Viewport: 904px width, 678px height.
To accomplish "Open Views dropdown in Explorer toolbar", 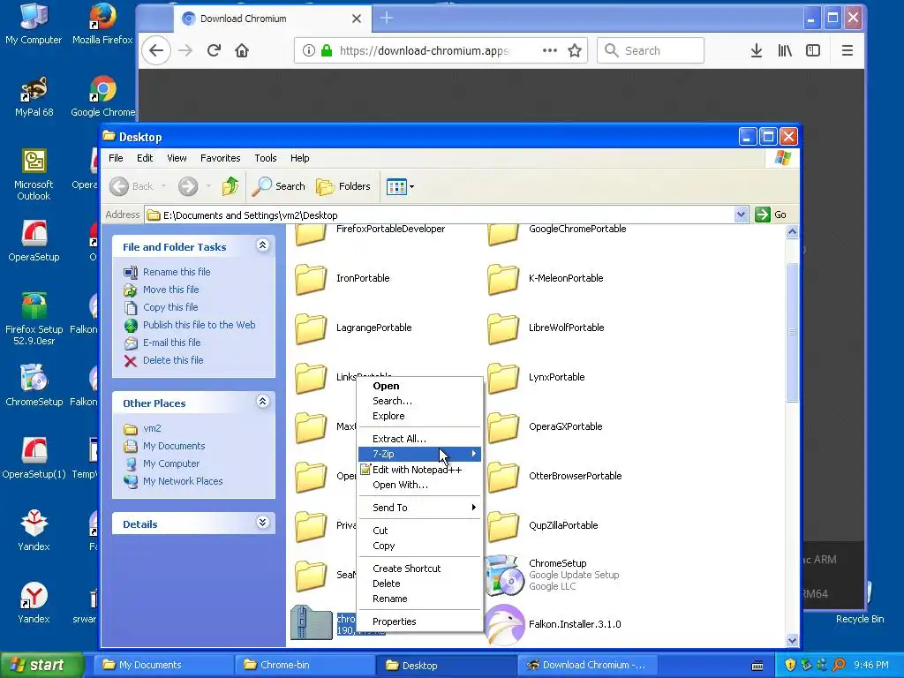I will tap(400, 186).
